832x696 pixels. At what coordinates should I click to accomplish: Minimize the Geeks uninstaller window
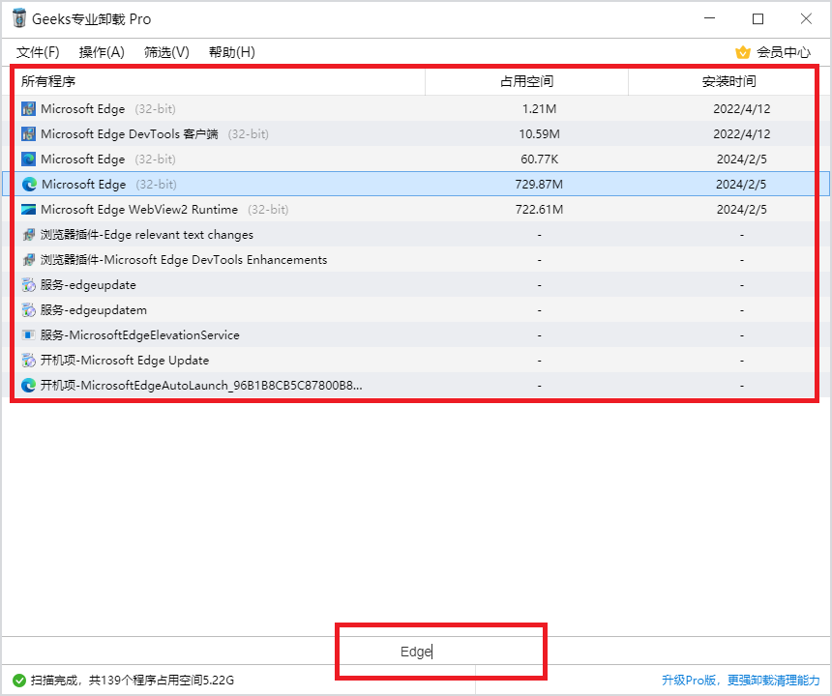point(709,19)
